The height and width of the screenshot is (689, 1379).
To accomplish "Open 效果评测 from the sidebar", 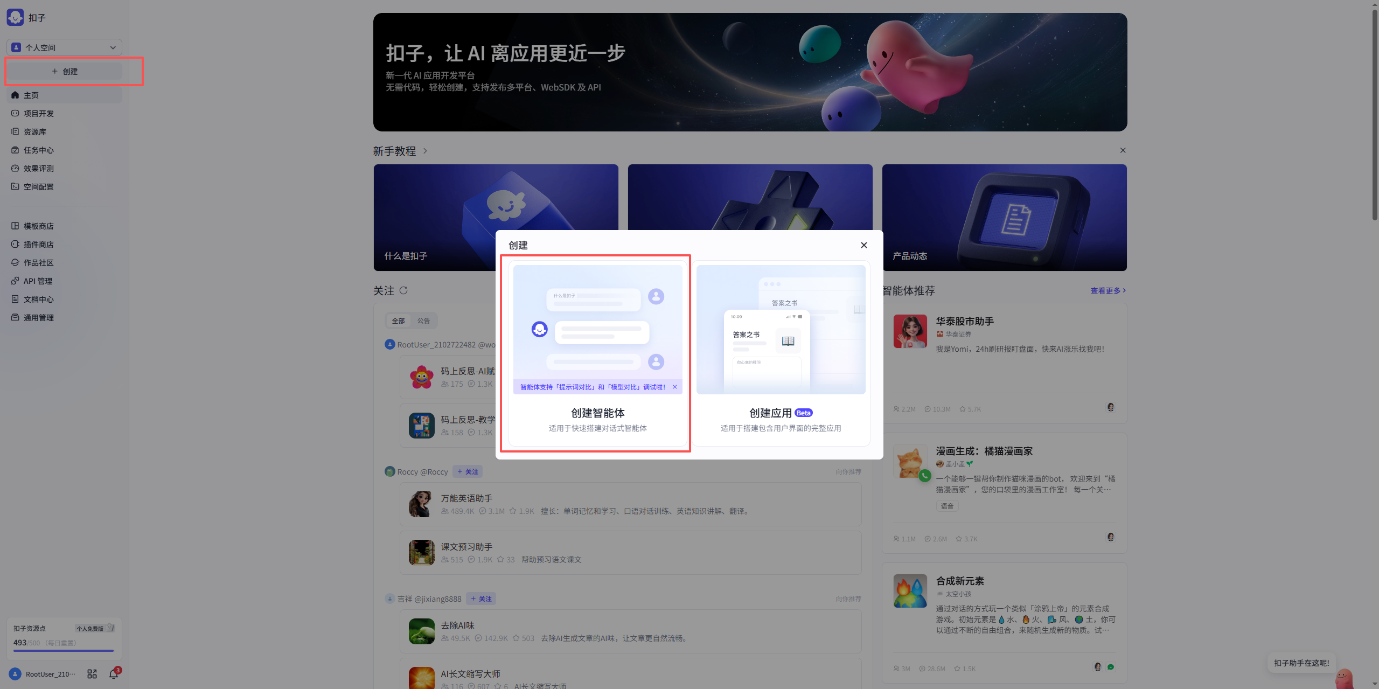I will (x=39, y=168).
